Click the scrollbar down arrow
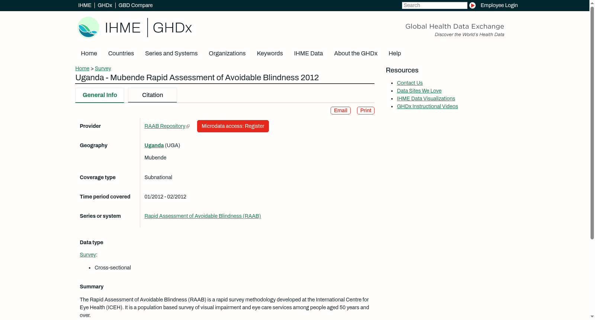Viewport: 595px width, 320px height. pos(592,317)
